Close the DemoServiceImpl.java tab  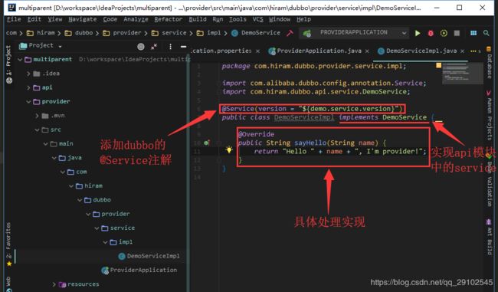tap(462, 51)
